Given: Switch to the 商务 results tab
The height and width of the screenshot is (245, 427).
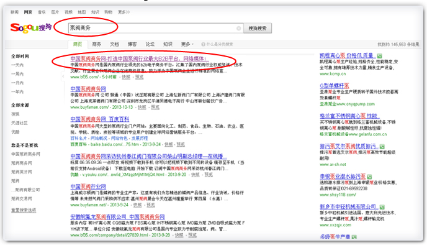Looking at the screenshot, I should [x=96, y=44].
